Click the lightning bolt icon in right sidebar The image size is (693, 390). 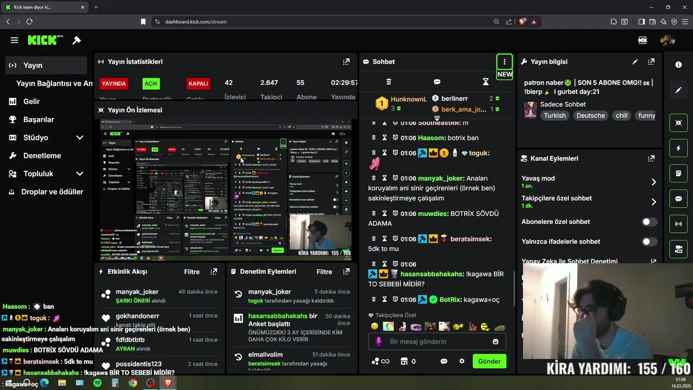pyautogui.click(x=678, y=148)
